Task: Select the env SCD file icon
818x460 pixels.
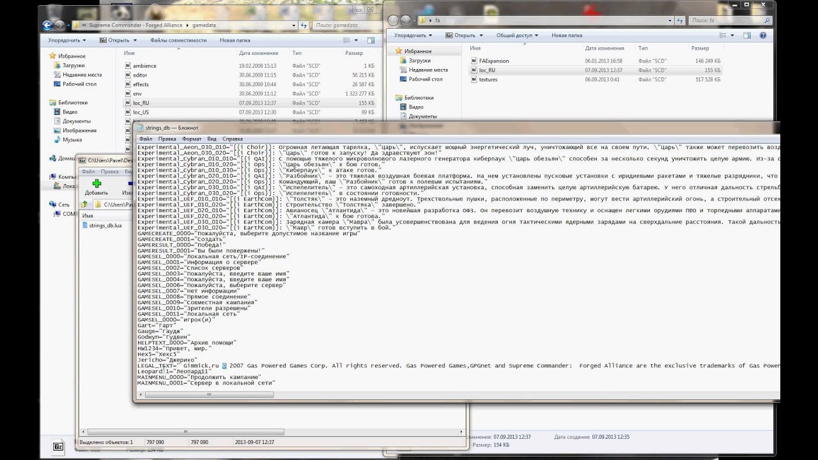Action: click(128, 93)
